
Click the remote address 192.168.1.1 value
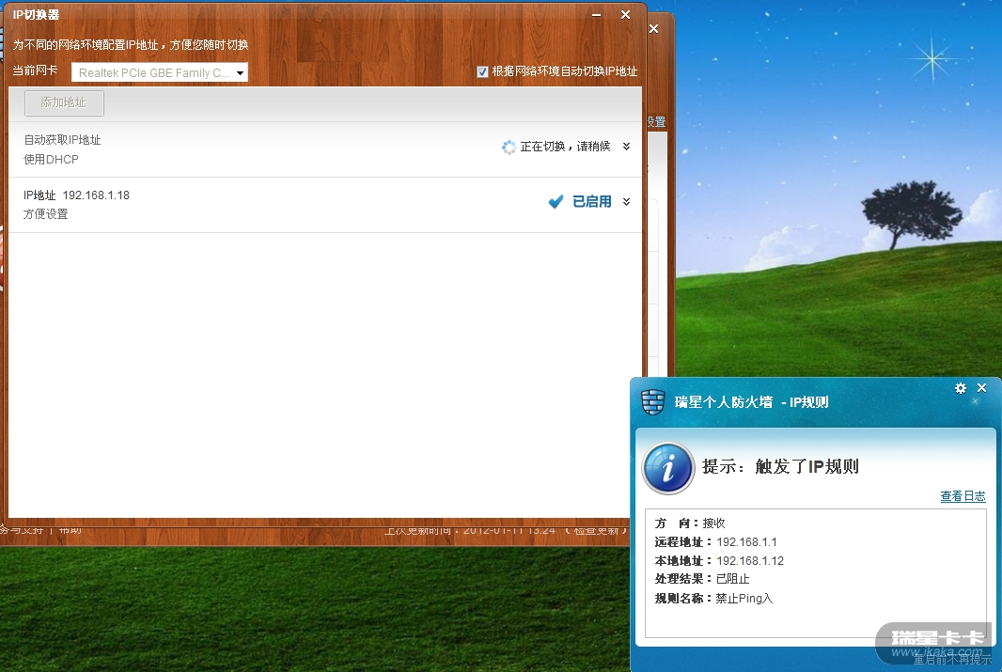tap(746, 541)
